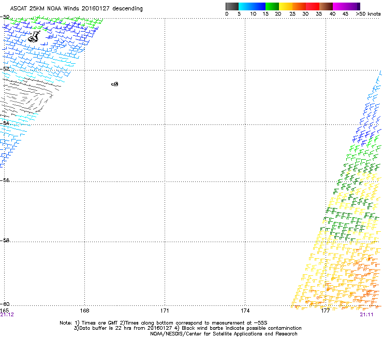Image resolution: width=383 pixels, height=337 pixels.
Task: Click the longitude label between 165 and 171
Action: point(84,311)
